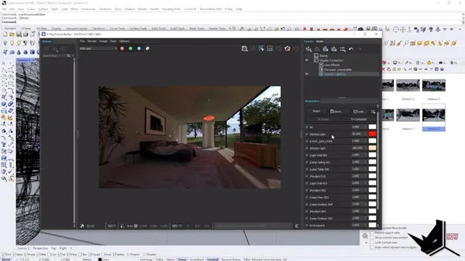Viewport: 465px width, 261px height.
Task: Click the New file icon in Rhino toolbar
Action: coord(5,34)
